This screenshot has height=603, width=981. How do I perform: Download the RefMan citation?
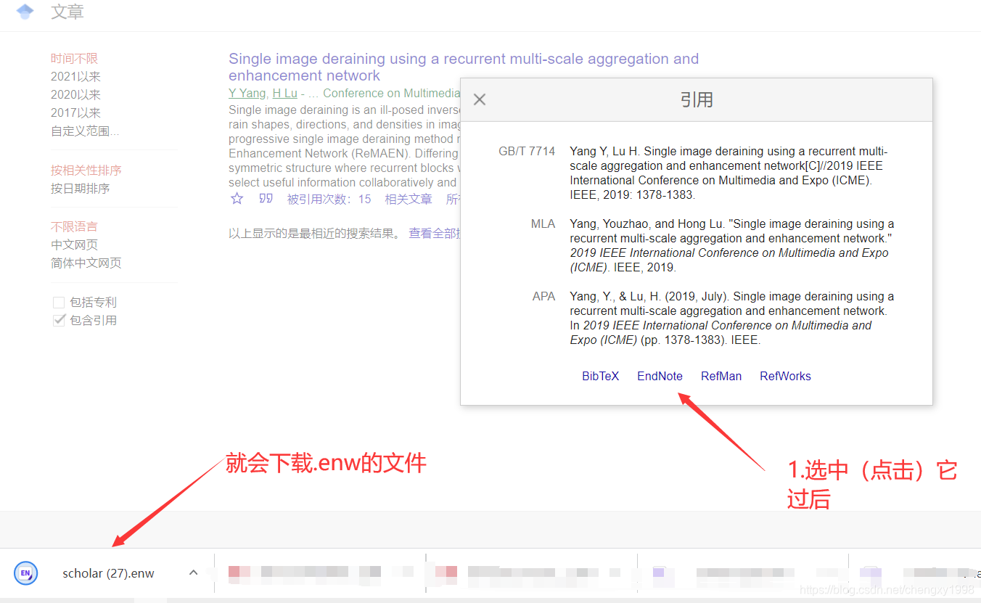click(x=721, y=376)
